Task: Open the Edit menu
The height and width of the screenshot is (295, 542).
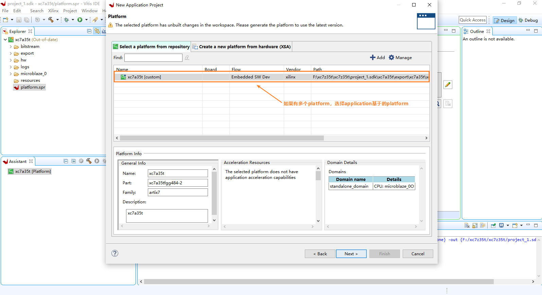Action: [x=17, y=11]
